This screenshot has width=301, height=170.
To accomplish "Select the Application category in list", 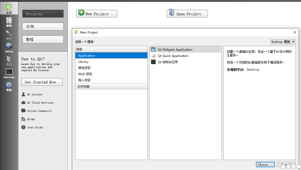I will click(87, 56).
